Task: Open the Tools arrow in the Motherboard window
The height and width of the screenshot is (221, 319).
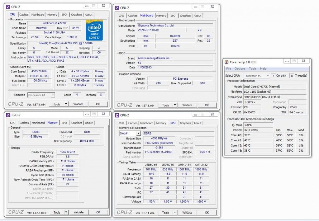Action: (x=175, y=105)
